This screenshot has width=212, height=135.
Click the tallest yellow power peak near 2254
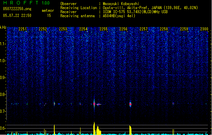point(94,128)
